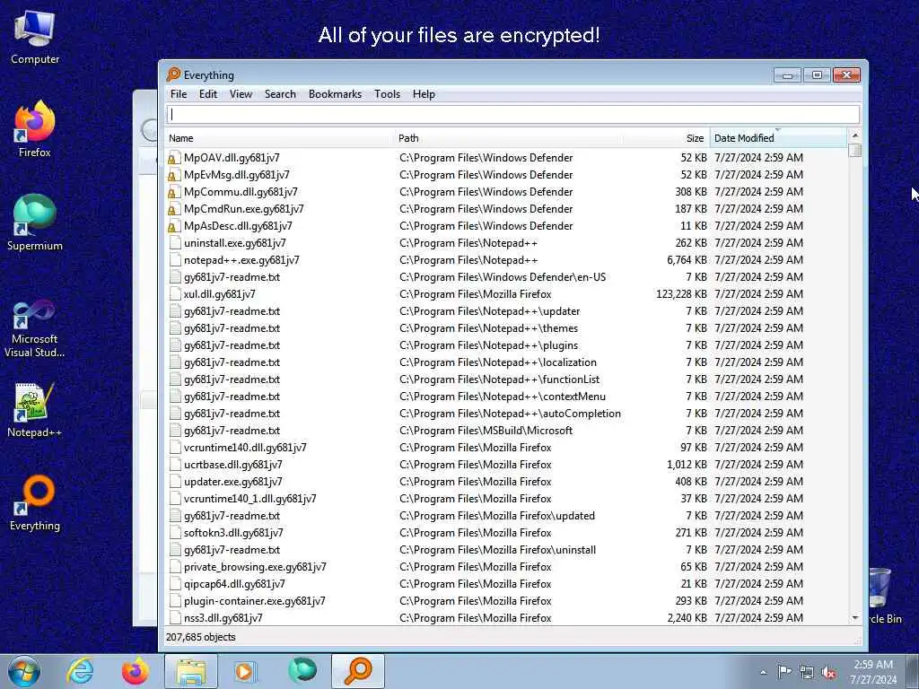This screenshot has height=689, width=919.
Task: Open the File menu
Action: 179,94
